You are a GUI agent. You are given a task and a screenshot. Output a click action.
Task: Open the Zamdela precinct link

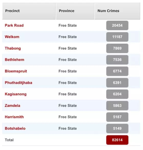13,106
